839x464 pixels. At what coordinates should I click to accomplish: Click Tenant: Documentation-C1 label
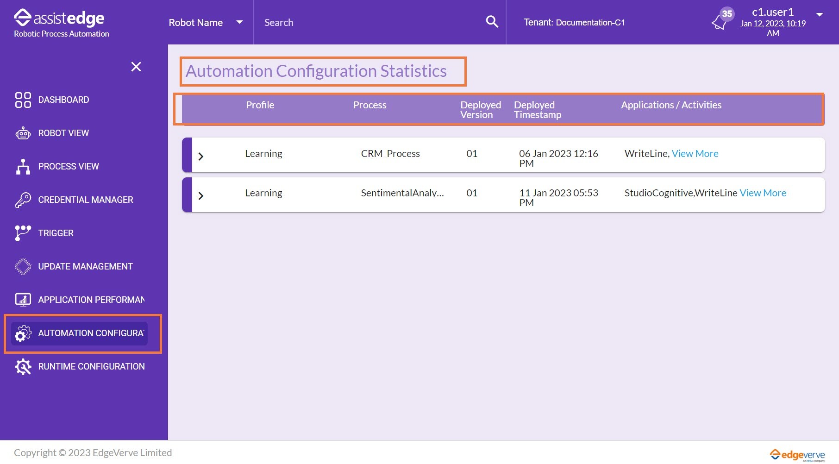(x=574, y=22)
